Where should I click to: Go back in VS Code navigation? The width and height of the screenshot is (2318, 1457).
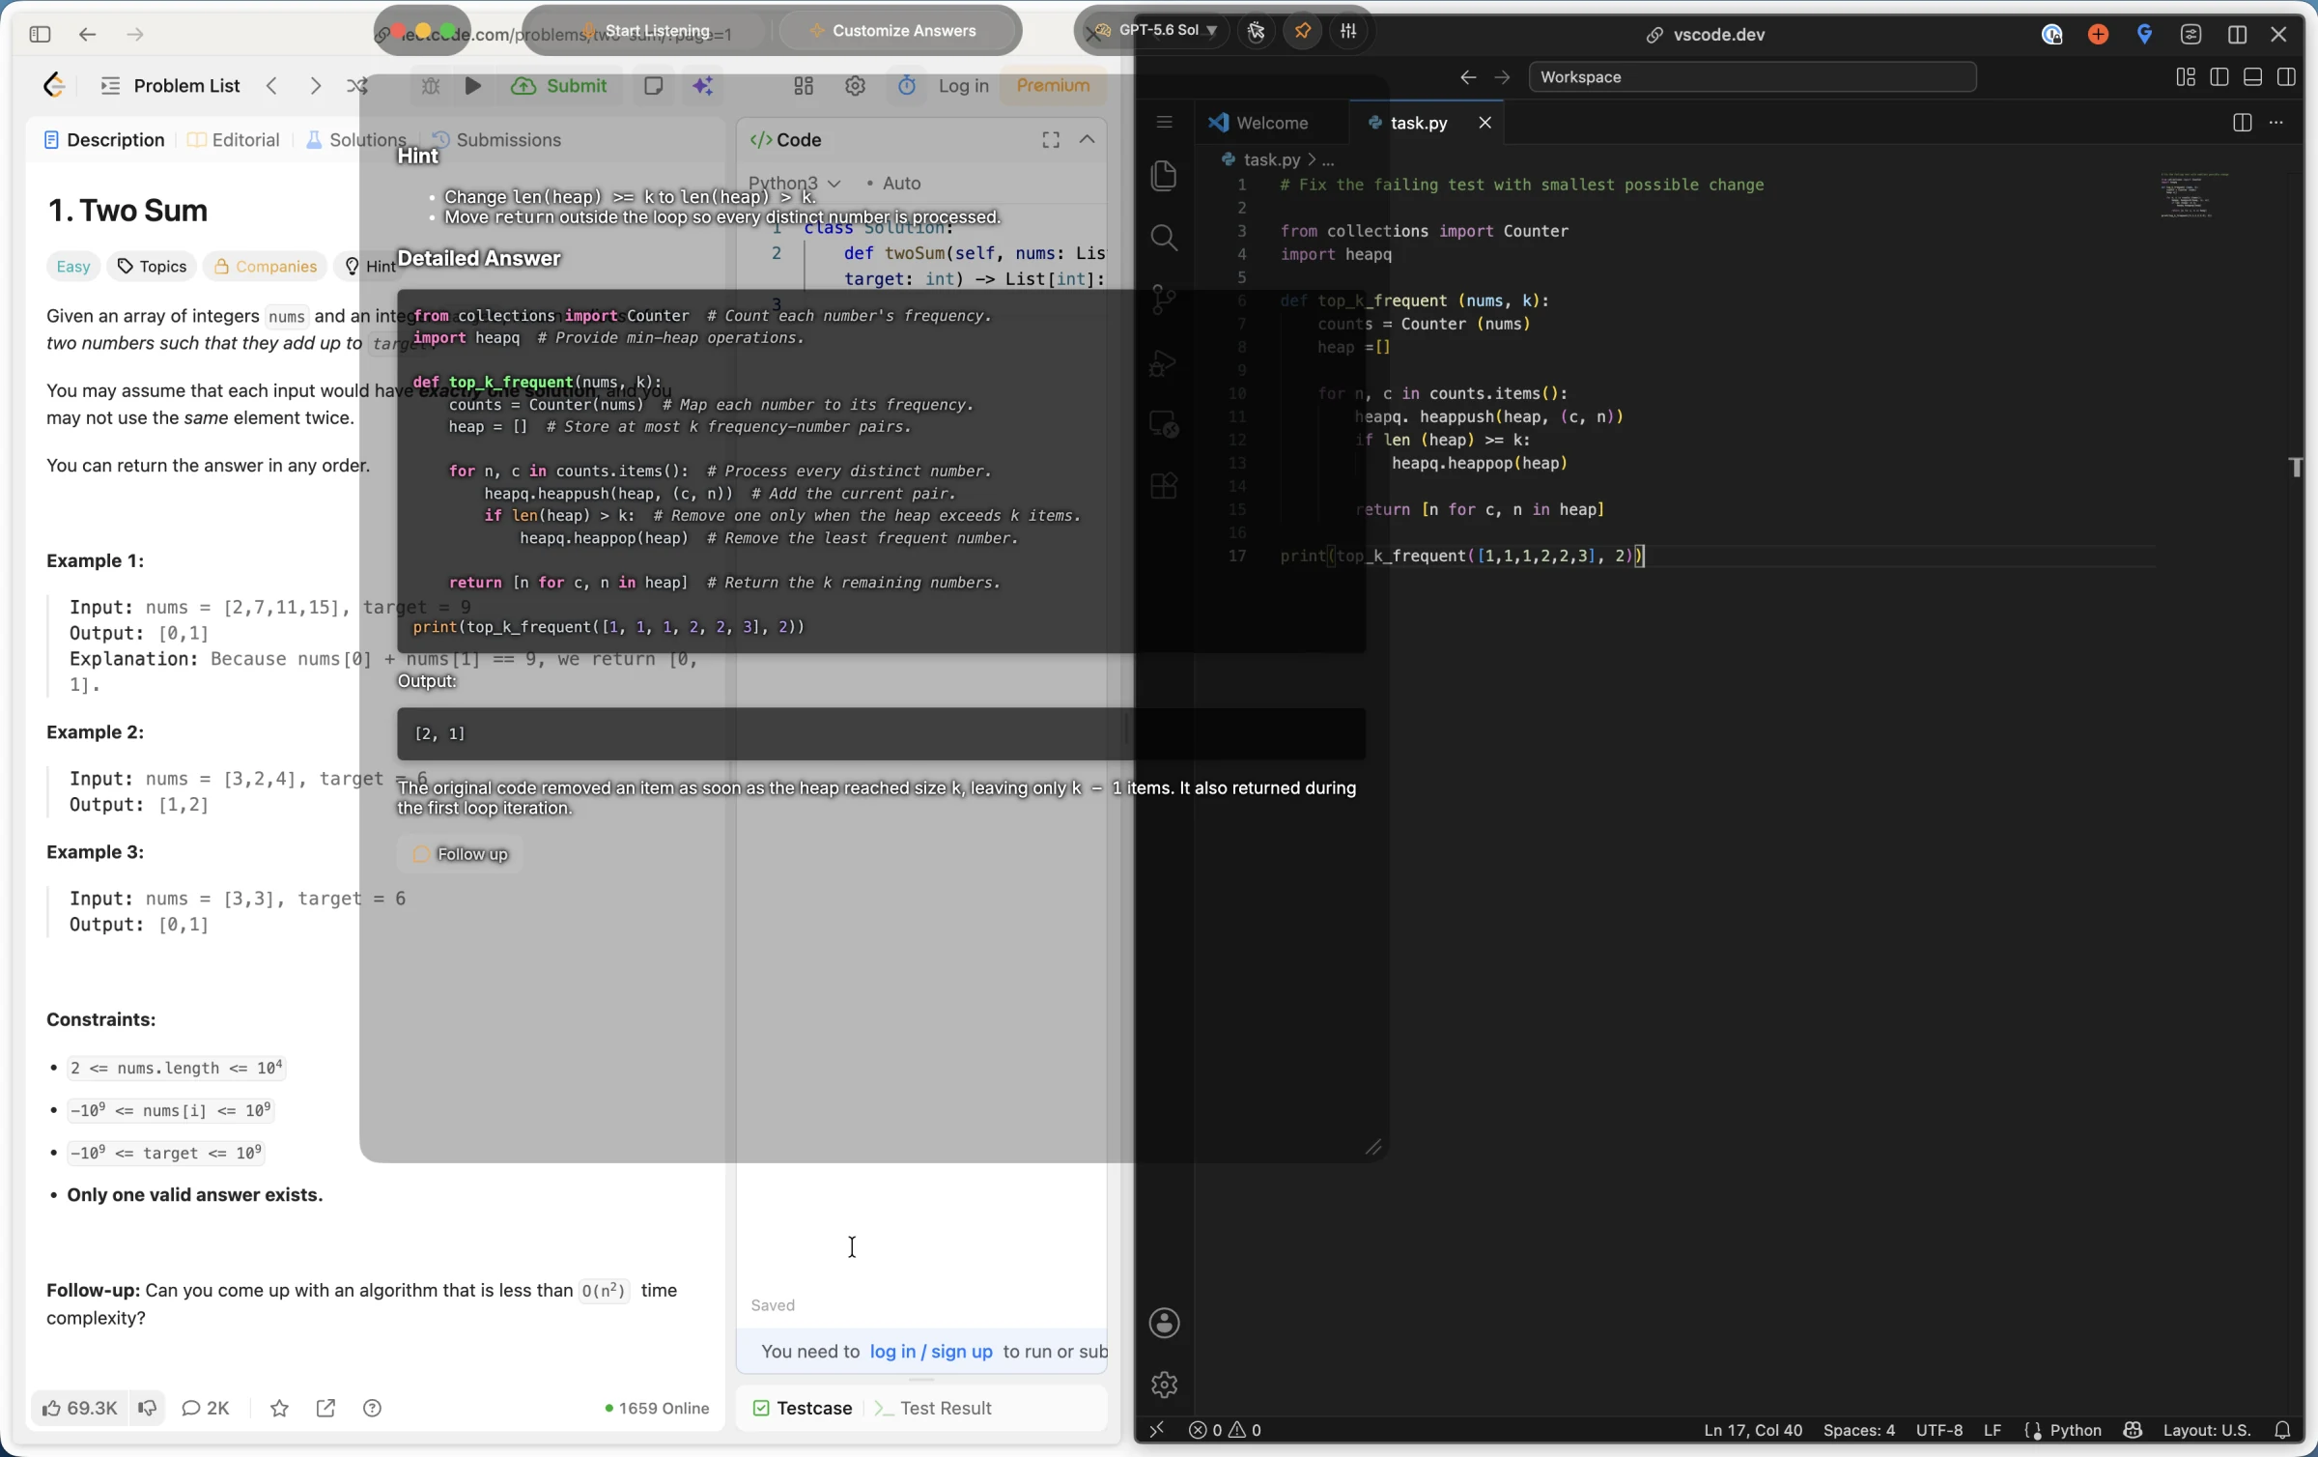click(x=1468, y=77)
